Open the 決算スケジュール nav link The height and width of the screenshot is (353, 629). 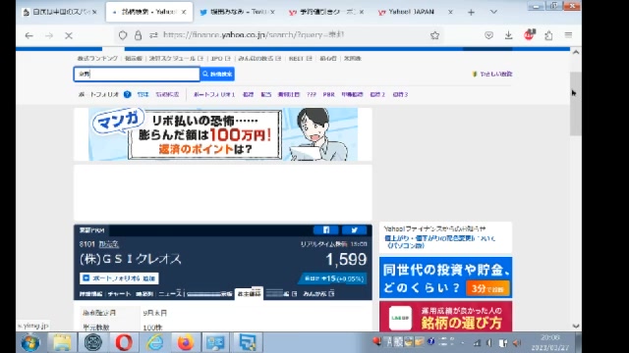(176, 59)
